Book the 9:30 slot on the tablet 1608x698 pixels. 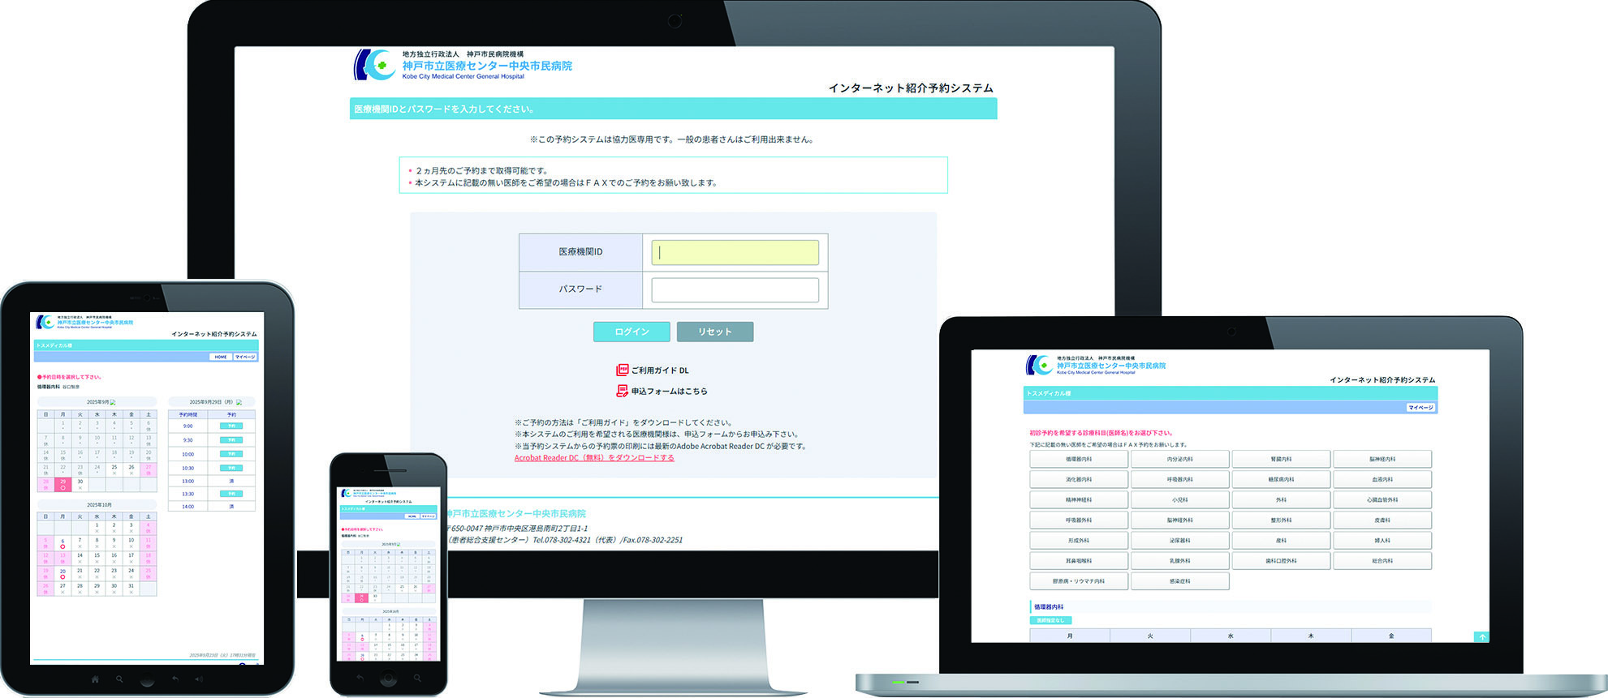[231, 440]
